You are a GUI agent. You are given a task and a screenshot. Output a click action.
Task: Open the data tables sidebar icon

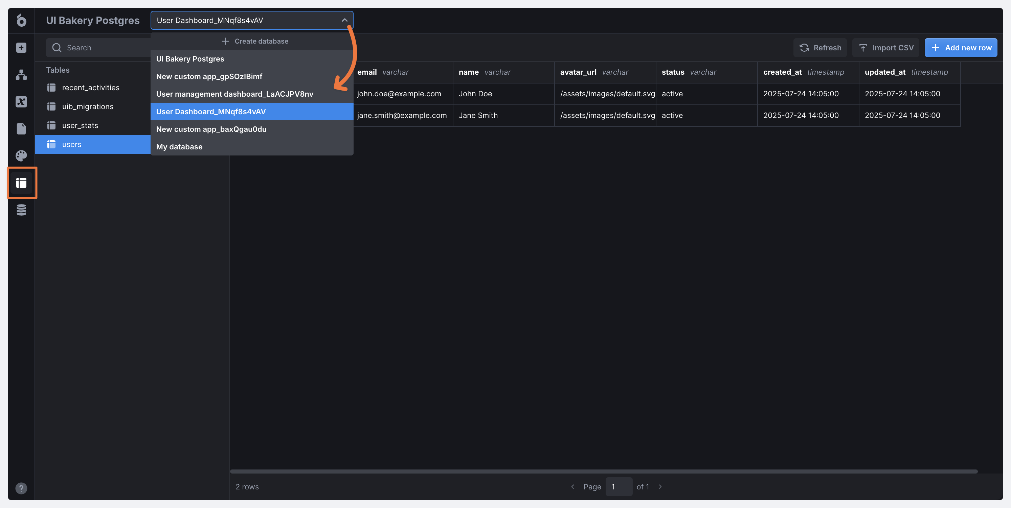[21, 183]
